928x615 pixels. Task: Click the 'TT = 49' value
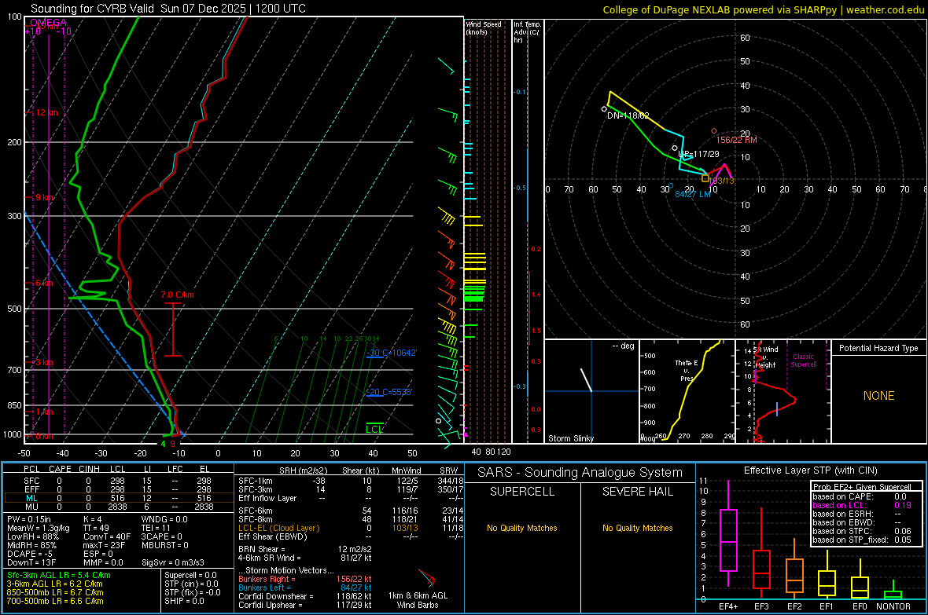pyautogui.click(x=97, y=528)
